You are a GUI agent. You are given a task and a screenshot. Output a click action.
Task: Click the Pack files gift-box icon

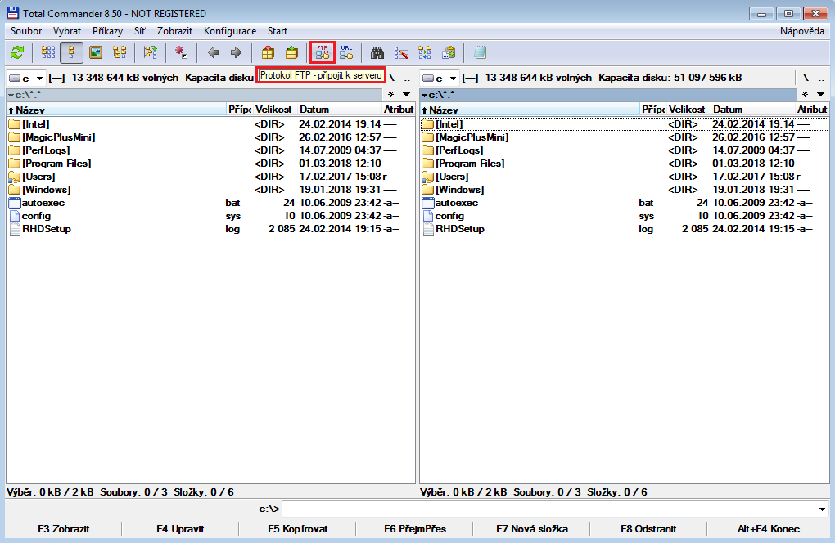point(268,53)
